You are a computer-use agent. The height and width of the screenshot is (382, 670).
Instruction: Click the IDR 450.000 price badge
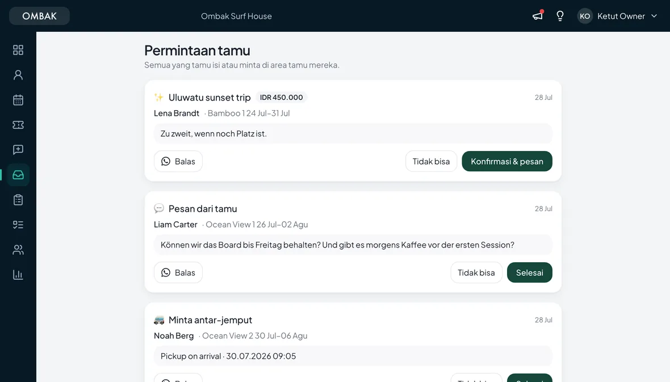click(x=281, y=98)
